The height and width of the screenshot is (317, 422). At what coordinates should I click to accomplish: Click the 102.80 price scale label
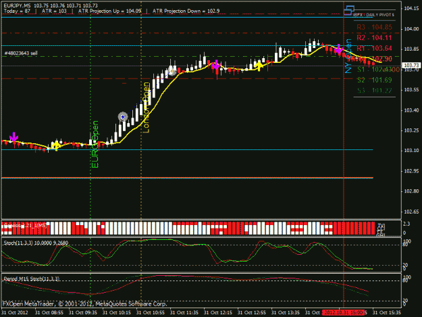[x=411, y=191]
